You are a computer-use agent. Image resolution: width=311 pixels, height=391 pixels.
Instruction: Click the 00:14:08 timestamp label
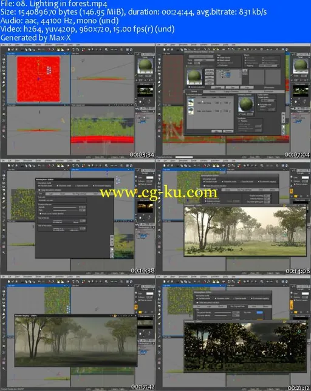pyautogui.click(x=298, y=271)
